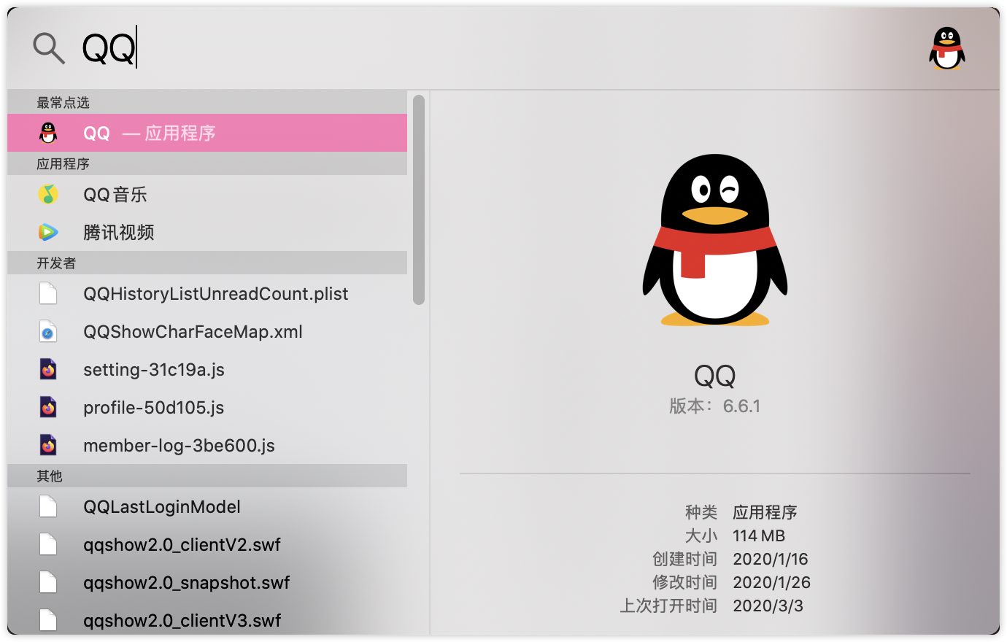Click the results list scrollbar

(x=419, y=200)
